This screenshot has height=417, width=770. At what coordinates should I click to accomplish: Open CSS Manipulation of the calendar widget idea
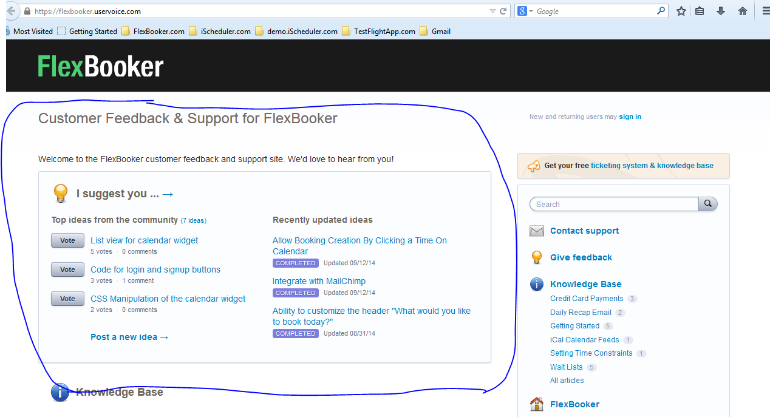point(168,299)
